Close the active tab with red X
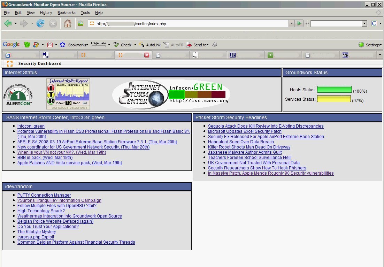The width and height of the screenshot is (384, 267). (x=147, y=55)
